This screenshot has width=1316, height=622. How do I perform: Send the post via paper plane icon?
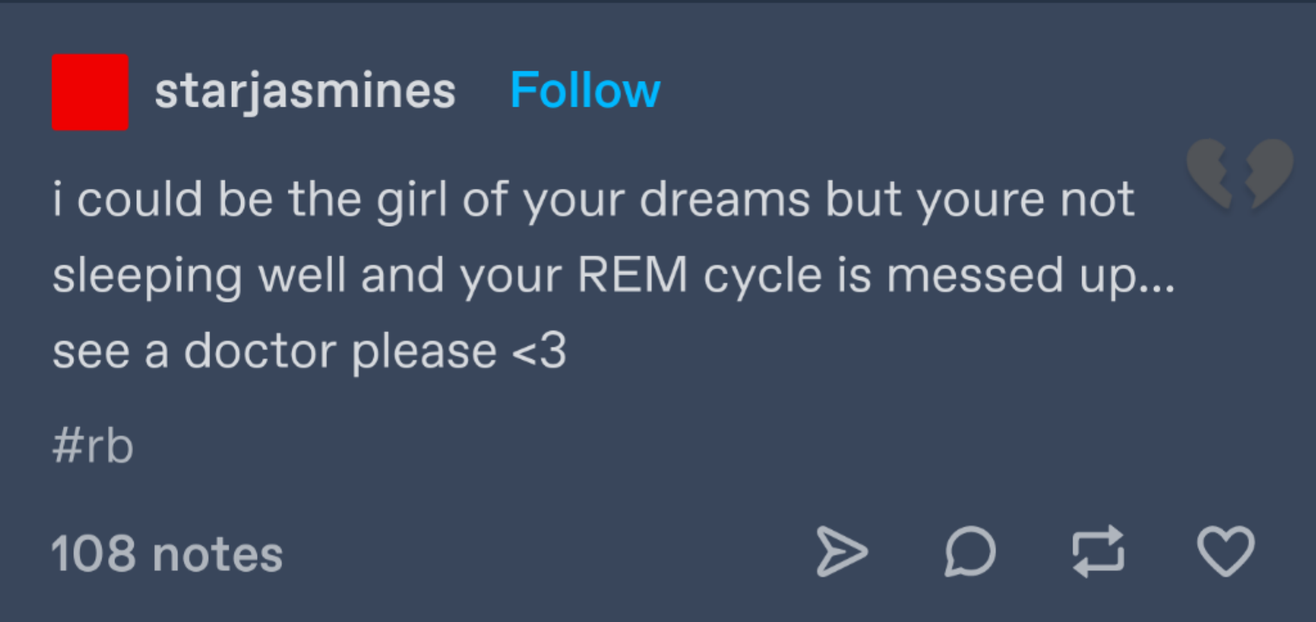click(841, 552)
